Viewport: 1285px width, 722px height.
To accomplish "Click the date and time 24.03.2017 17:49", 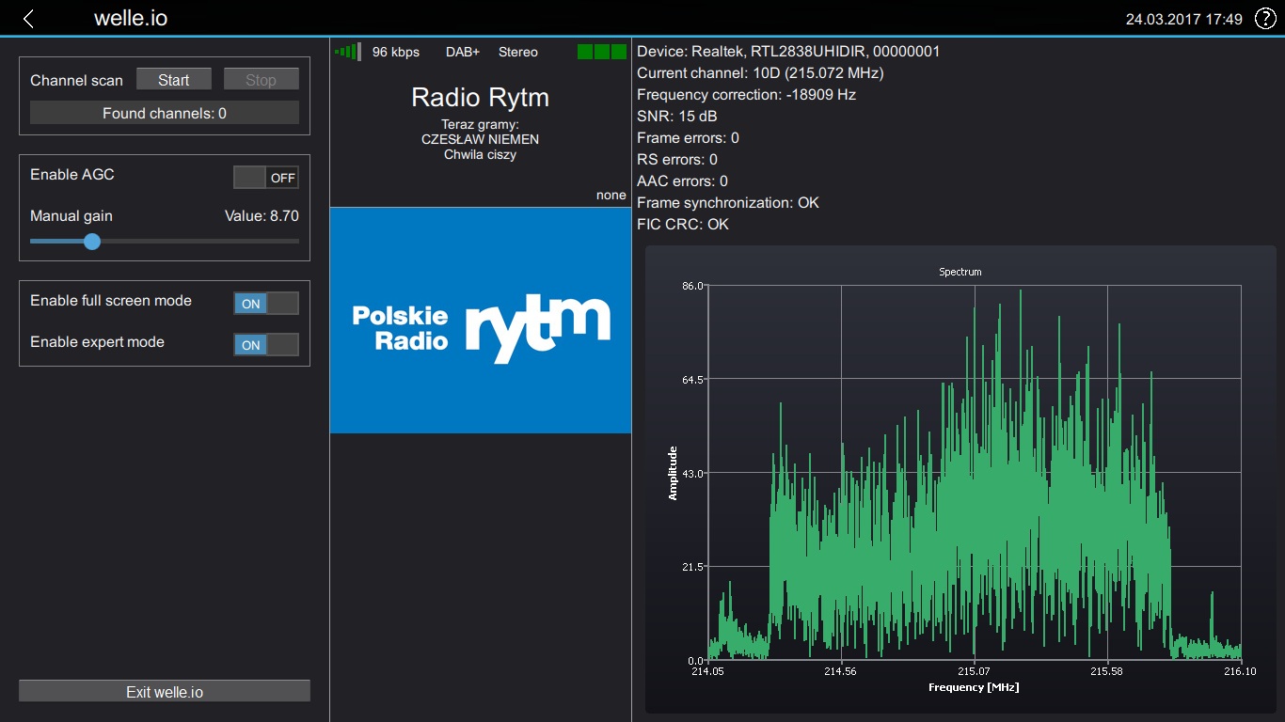I will click(x=1184, y=19).
